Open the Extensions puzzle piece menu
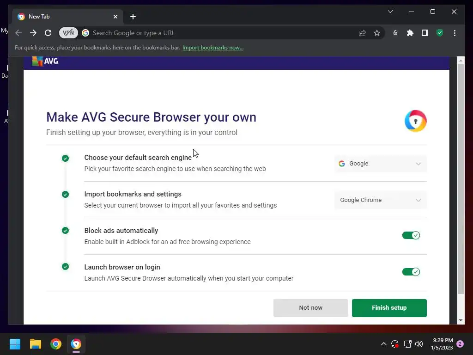The width and height of the screenshot is (473, 355). click(410, 33)
